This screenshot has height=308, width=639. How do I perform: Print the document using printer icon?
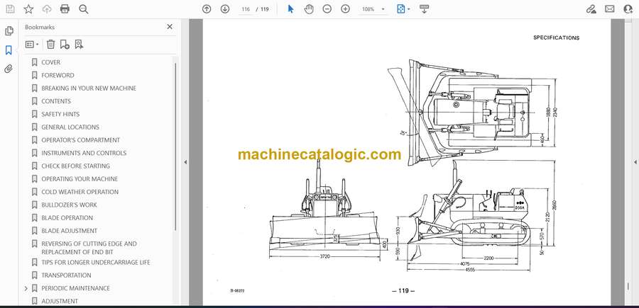point(65,9)
